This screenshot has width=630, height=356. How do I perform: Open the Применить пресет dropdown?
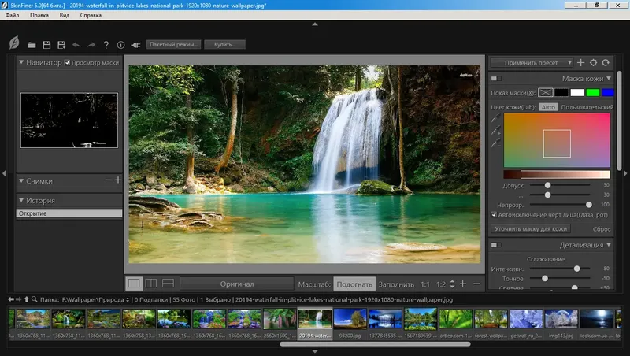click(x=532, y=63)
